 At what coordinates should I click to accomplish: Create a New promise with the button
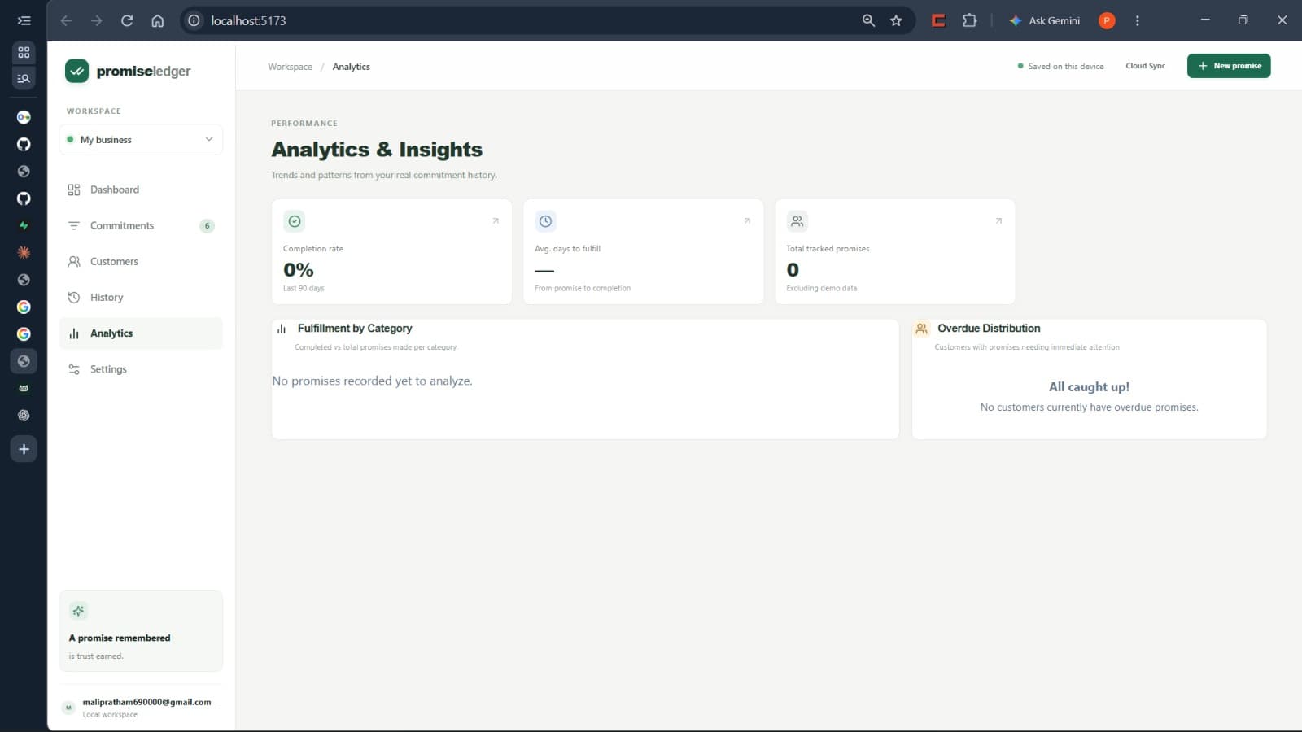[1229, 66]
